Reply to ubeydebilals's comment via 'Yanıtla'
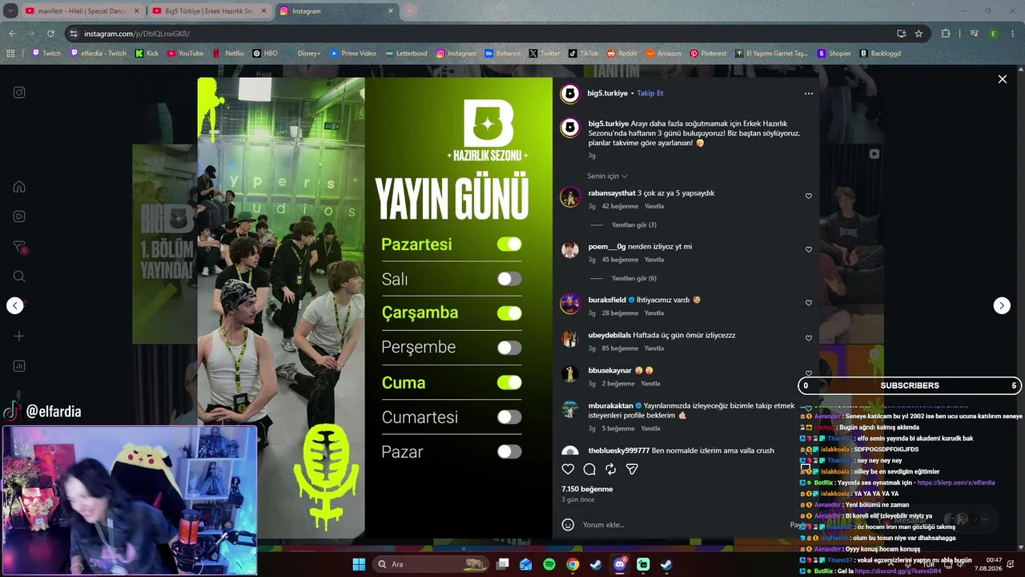 tap(654, 349)
